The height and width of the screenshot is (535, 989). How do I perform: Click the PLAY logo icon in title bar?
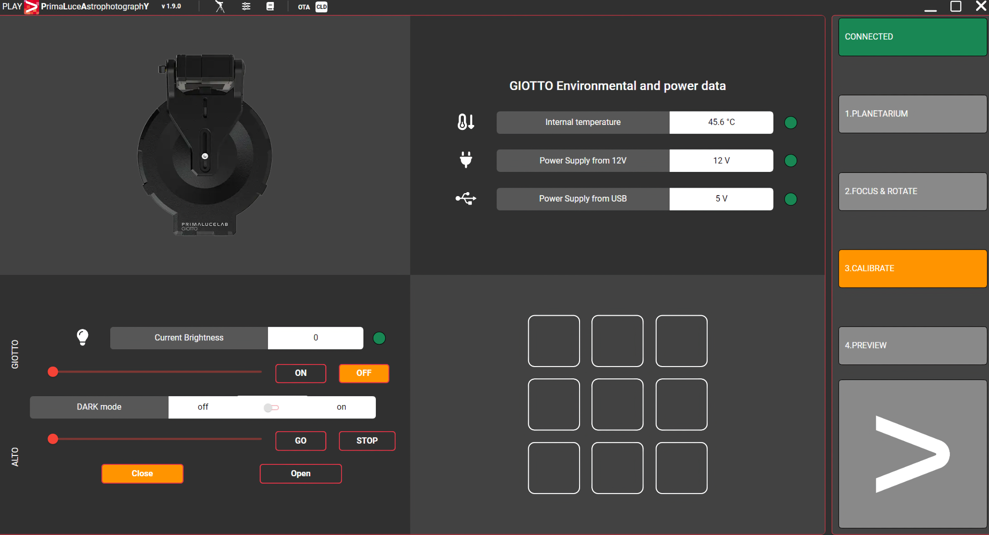coord(31,7)
